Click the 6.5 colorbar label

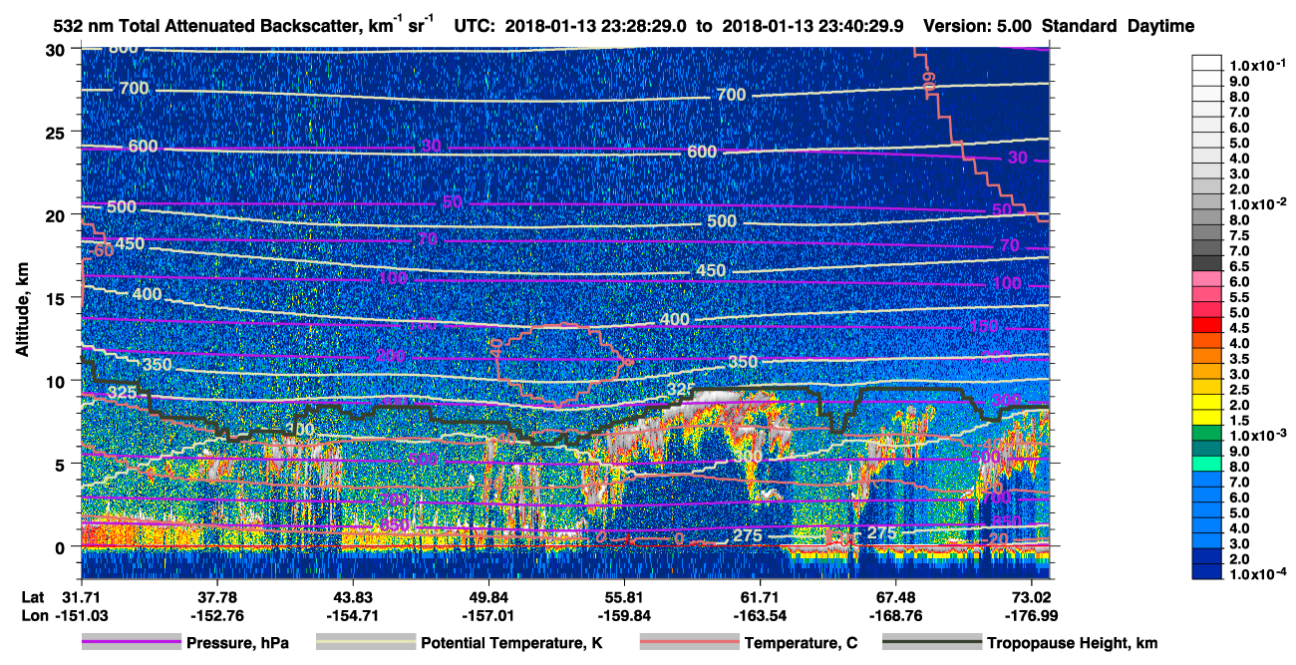(1240, 266)
